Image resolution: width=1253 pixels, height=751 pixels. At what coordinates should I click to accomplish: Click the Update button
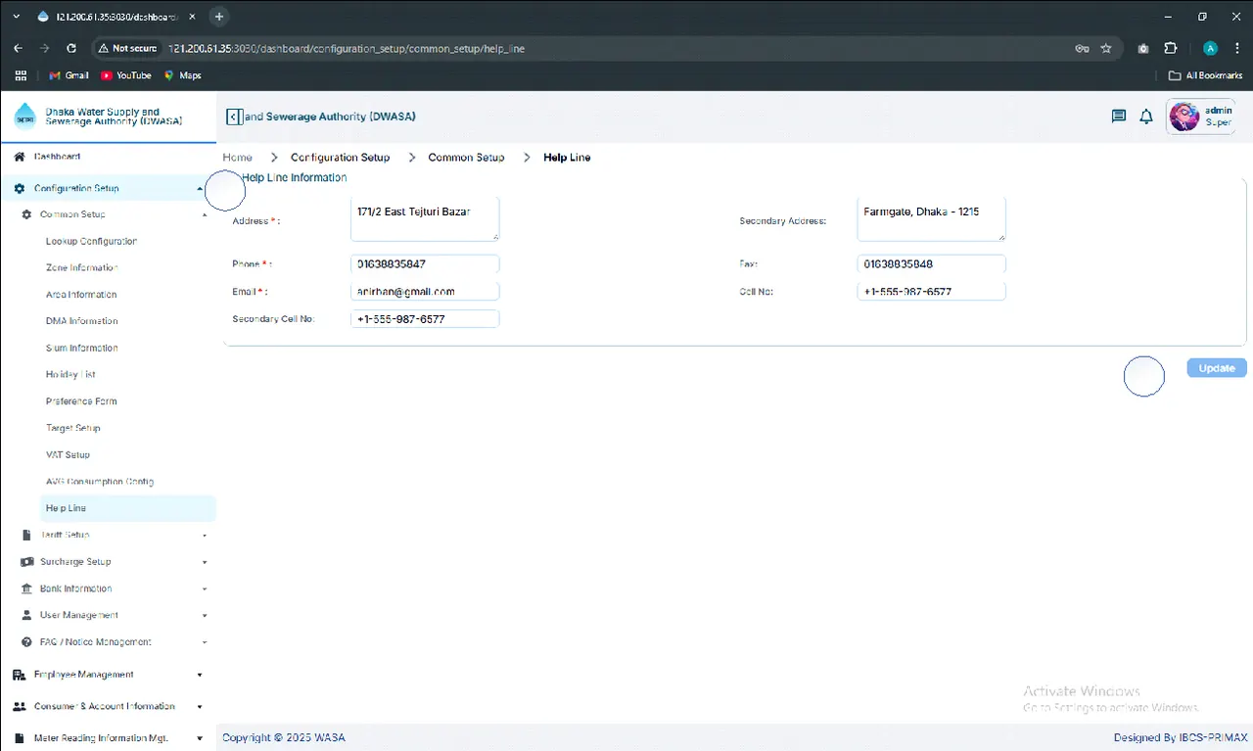(1217, 368)
